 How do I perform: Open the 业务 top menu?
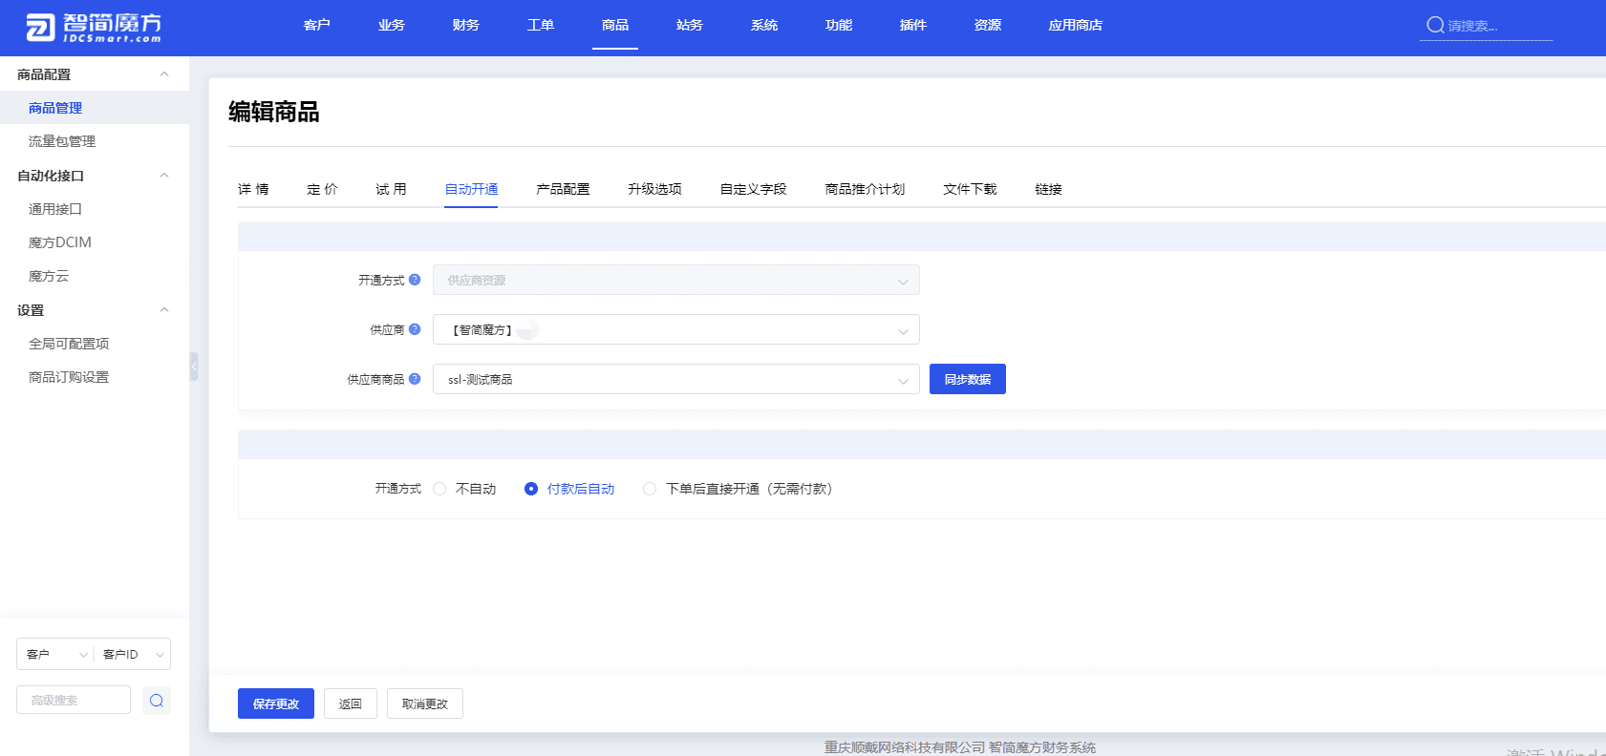pos(392,26)
